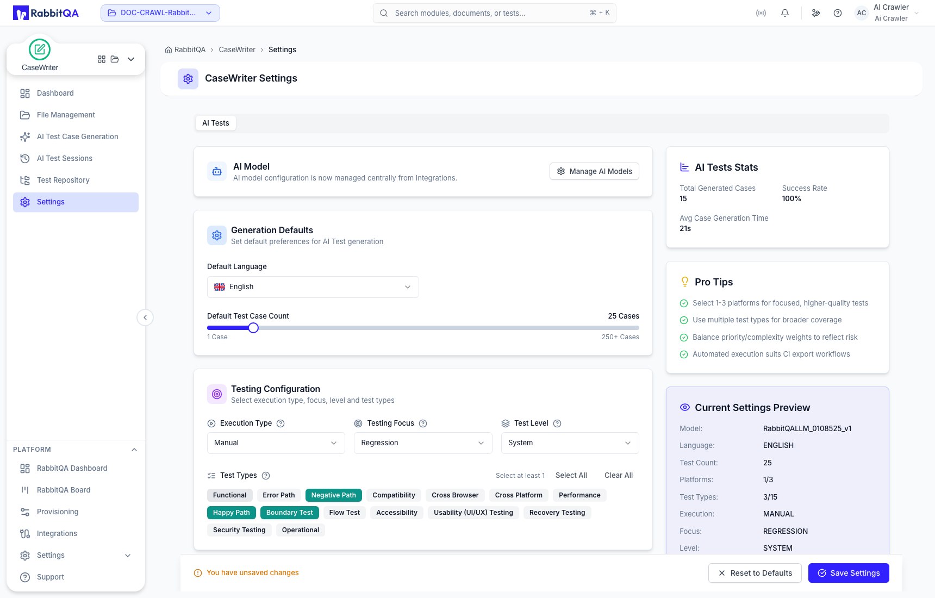Toggle the Cross Browser test type
935x598 pixels.
455,495
